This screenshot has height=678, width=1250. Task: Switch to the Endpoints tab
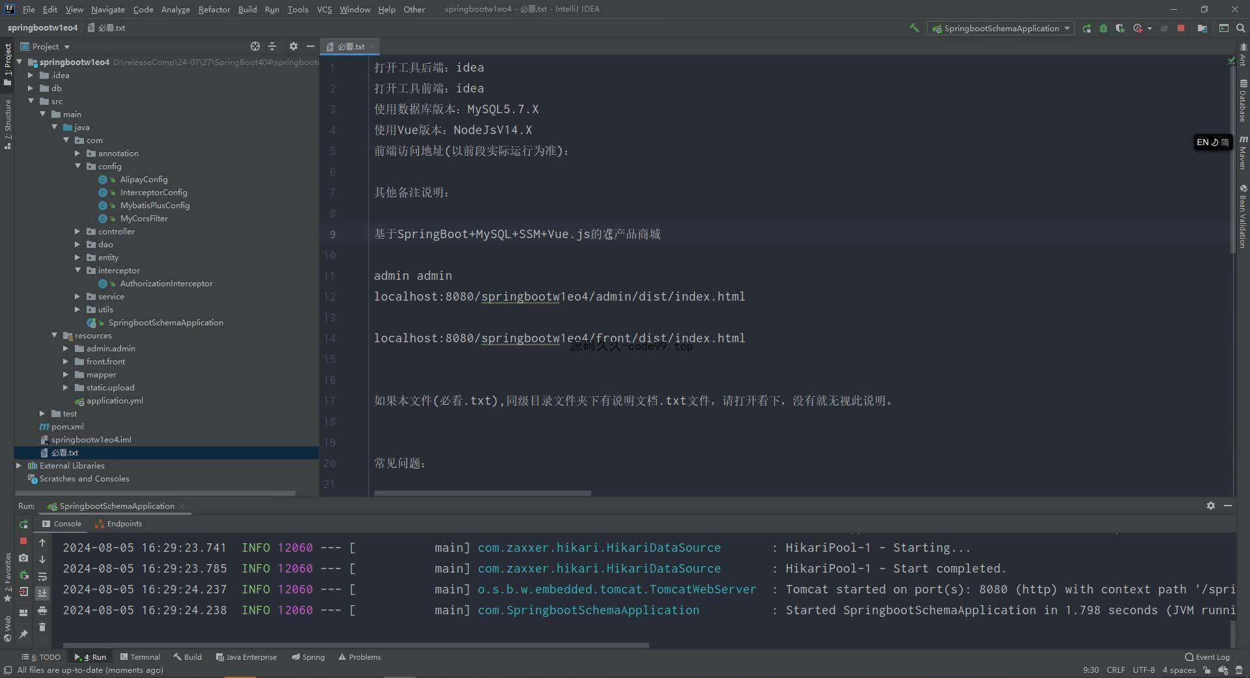pyautogui.click(x=118, y=524)
